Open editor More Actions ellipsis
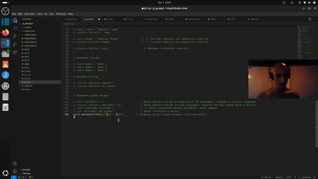 (314, 19)
